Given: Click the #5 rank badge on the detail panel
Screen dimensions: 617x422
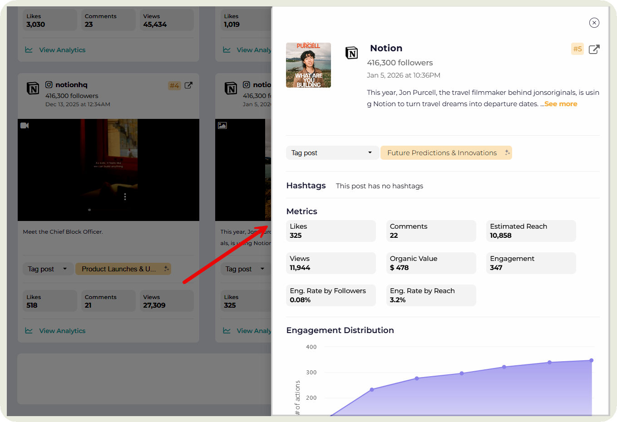Looking at the screenshot, I should [x=577, y=49].
